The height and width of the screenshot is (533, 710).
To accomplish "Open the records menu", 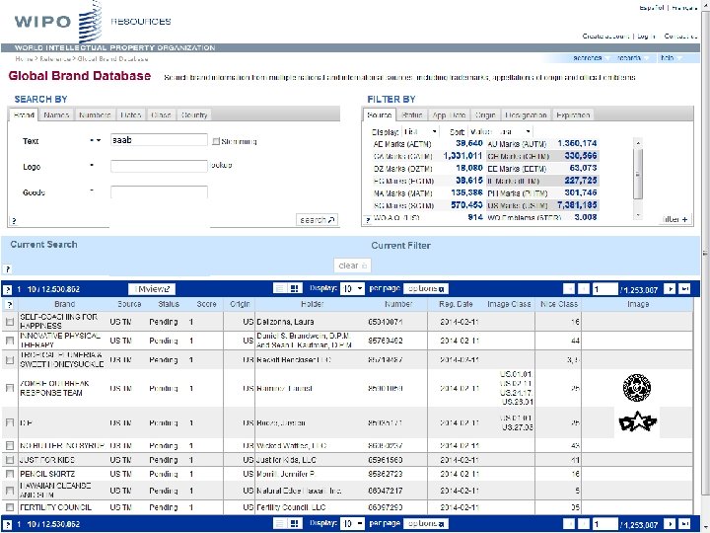I will tap(632, 58).
